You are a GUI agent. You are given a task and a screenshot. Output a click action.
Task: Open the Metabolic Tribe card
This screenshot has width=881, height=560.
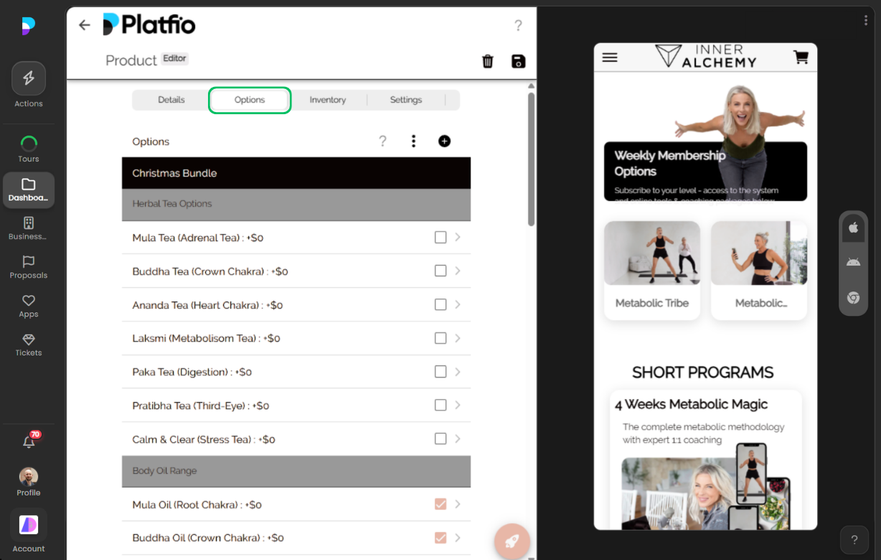[x=651, y=270]
